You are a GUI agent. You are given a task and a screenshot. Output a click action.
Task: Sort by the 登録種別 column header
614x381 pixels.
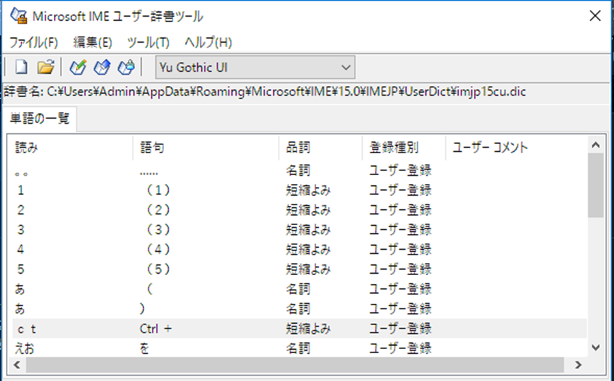click(x=404, y=147)
